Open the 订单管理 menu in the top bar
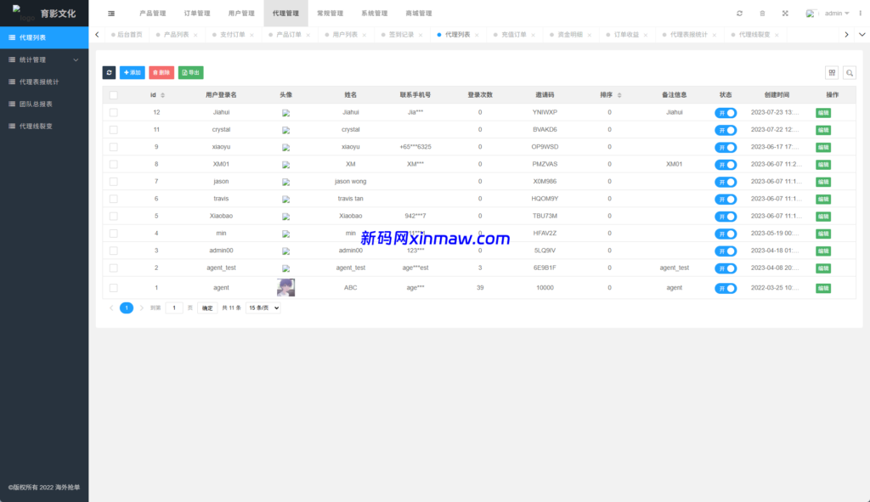 pyautogui.click(x=196, y=13)
